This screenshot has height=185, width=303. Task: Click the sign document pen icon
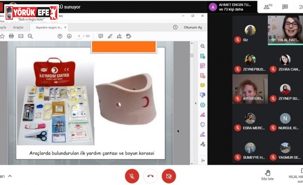coord(119,36)
